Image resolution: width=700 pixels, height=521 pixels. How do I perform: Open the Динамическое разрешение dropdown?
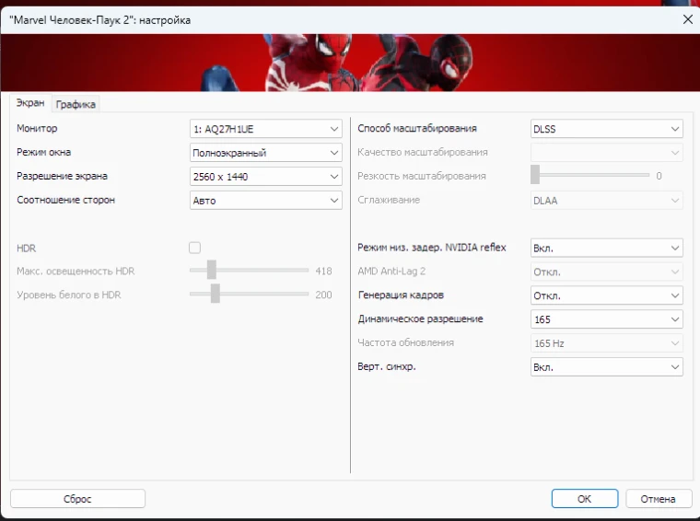coord(607,319)
